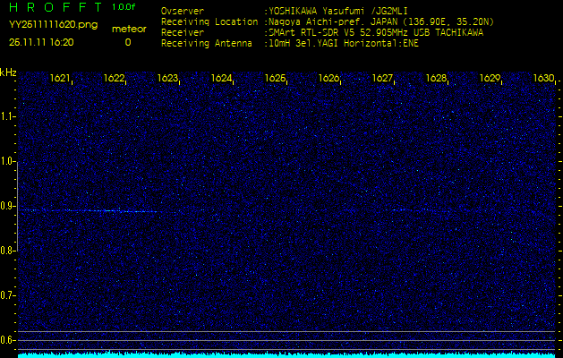Click the kHz axis unit label
Screen dimensions: 563x358
(8, 72)
